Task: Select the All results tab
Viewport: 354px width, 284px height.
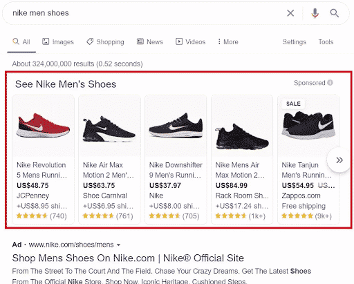Action: 21,42
